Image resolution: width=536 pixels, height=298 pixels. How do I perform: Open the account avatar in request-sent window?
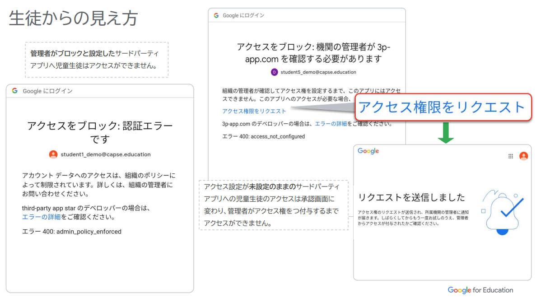(x=523, y=156)
